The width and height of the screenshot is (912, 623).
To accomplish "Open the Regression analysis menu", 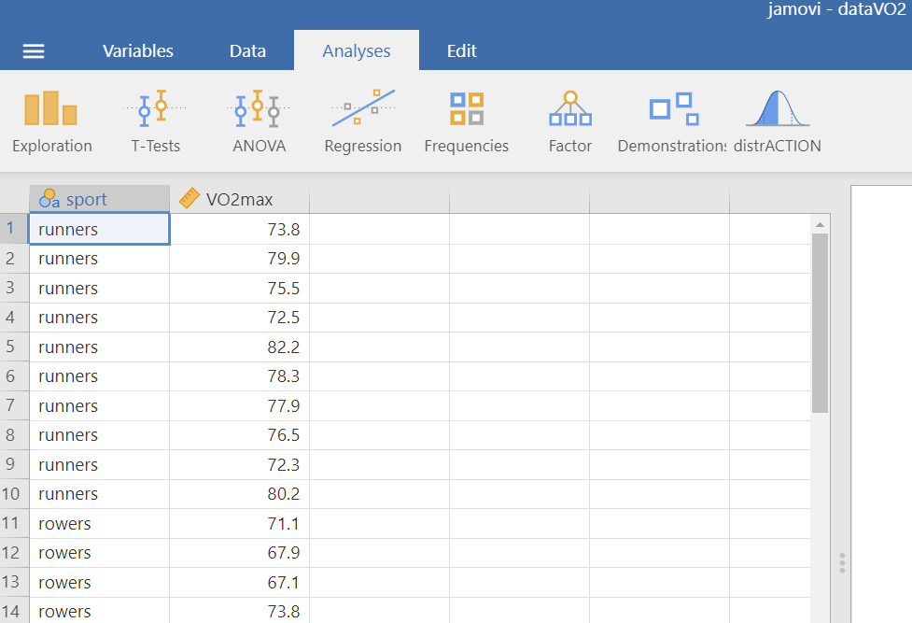I will tap(362, 121).
